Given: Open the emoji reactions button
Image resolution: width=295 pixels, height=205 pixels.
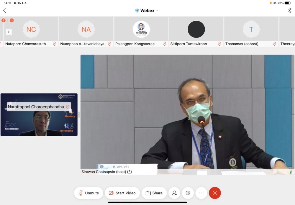Looking at the screenshot, I should [x=188, y=193].
